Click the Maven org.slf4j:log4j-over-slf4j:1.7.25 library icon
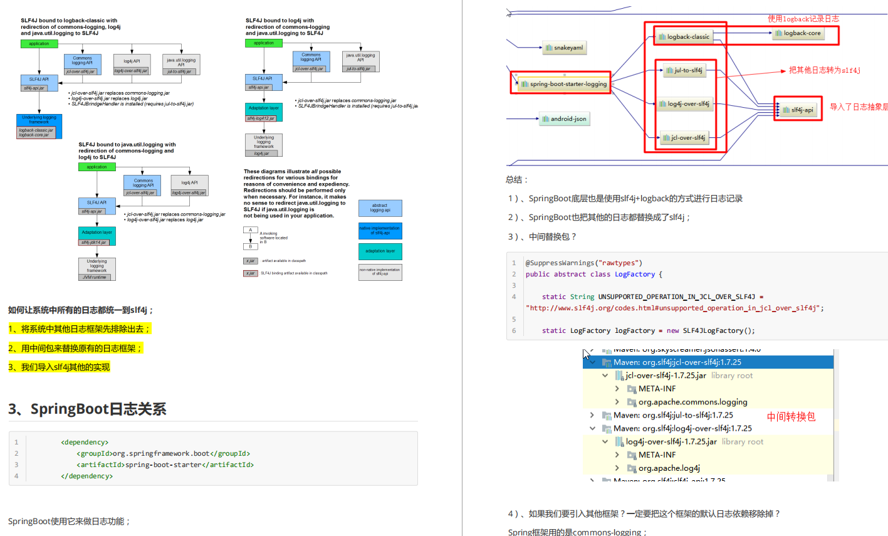Screen dimensions: 888x536 pyautogui.click(x=607, y=428)
